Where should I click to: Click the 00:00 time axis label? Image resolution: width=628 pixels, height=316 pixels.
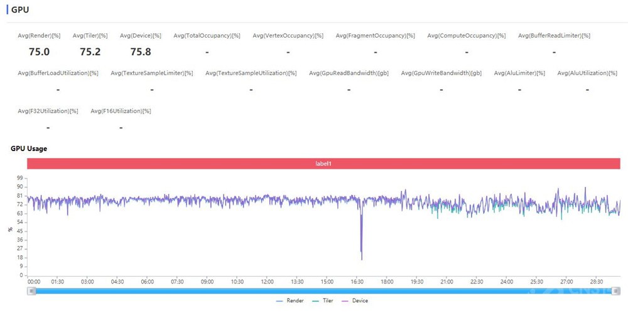tap(34, 282)
